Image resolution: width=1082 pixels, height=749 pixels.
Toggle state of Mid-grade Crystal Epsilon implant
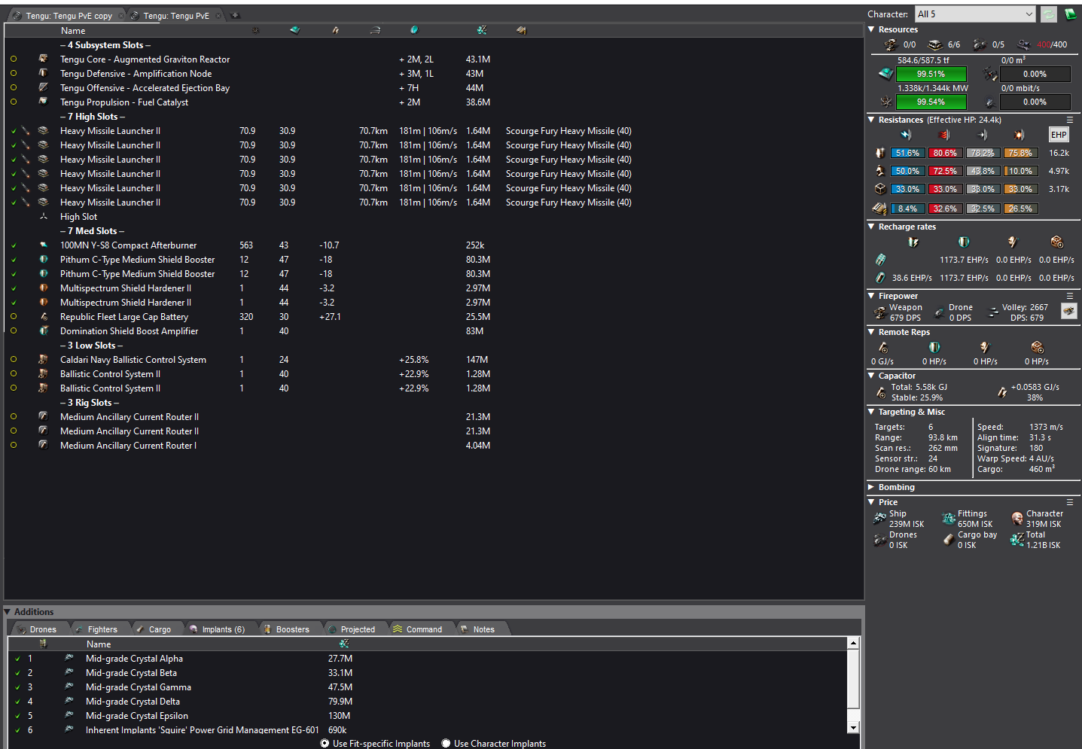point(17,716)
